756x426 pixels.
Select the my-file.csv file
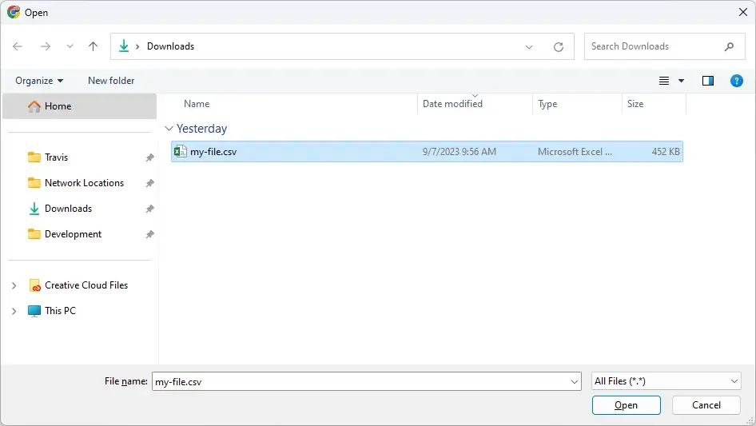(x=427, y=152)
